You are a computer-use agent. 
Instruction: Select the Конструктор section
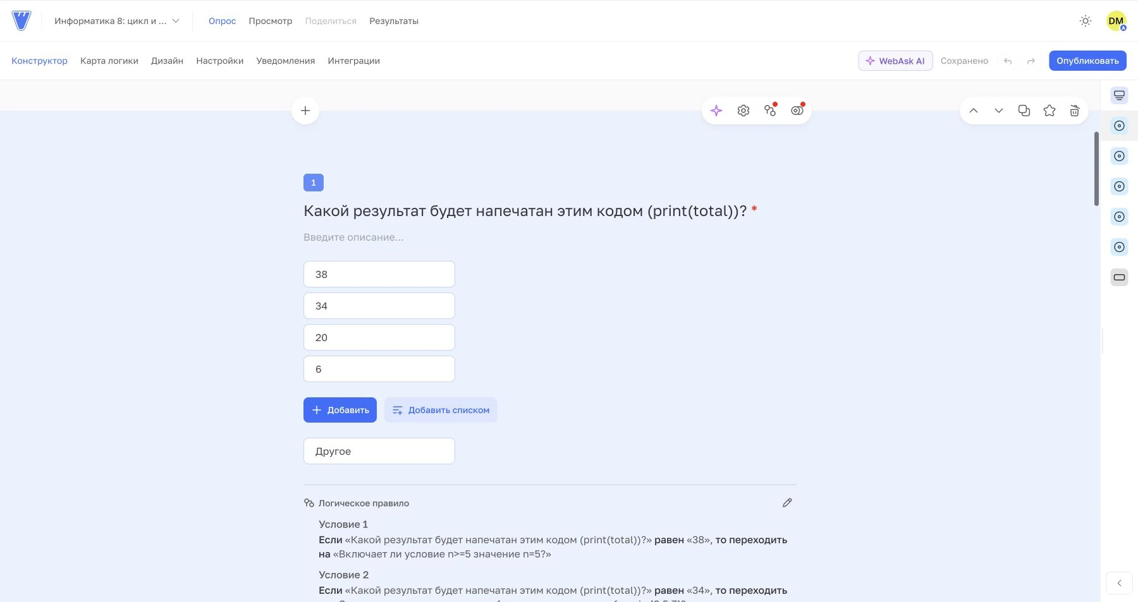click(39, 61)
